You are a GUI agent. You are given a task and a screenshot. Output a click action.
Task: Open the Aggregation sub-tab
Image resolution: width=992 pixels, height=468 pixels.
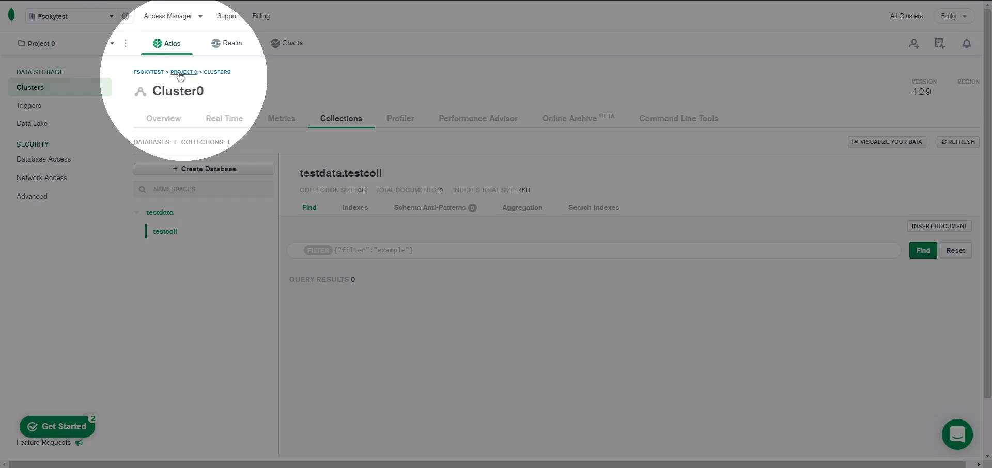[522, 207]
